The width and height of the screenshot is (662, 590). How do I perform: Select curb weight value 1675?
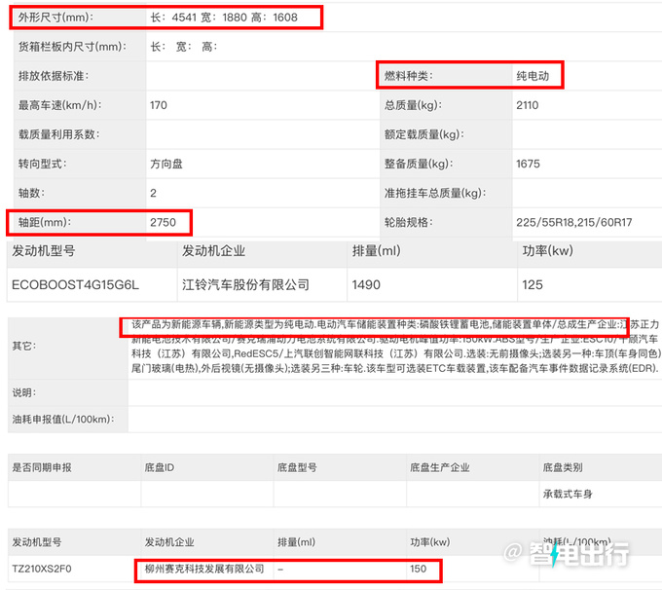pyautogui.click(x=528, y=164)
